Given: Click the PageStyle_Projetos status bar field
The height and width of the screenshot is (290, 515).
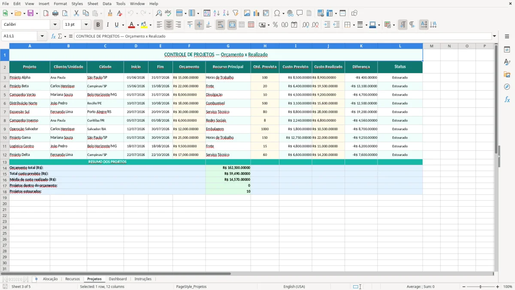Looking at the screenshot, I should [x=191, y=287].
